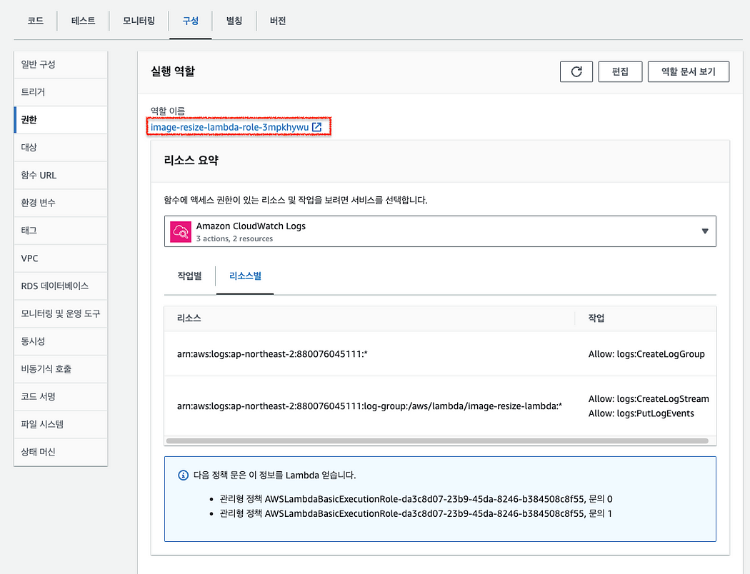The height and width of the screenshot is (574, 750).
Task: Click the managed policy line ending 문의 1
Action: coord(416,514)
